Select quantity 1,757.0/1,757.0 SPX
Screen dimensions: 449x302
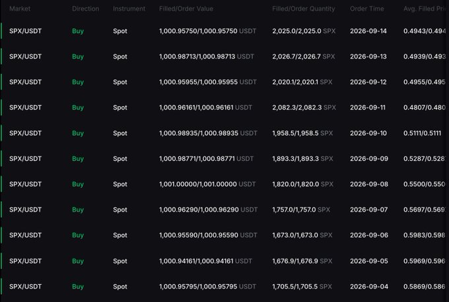pyautogui.click(x=301, y=209)
